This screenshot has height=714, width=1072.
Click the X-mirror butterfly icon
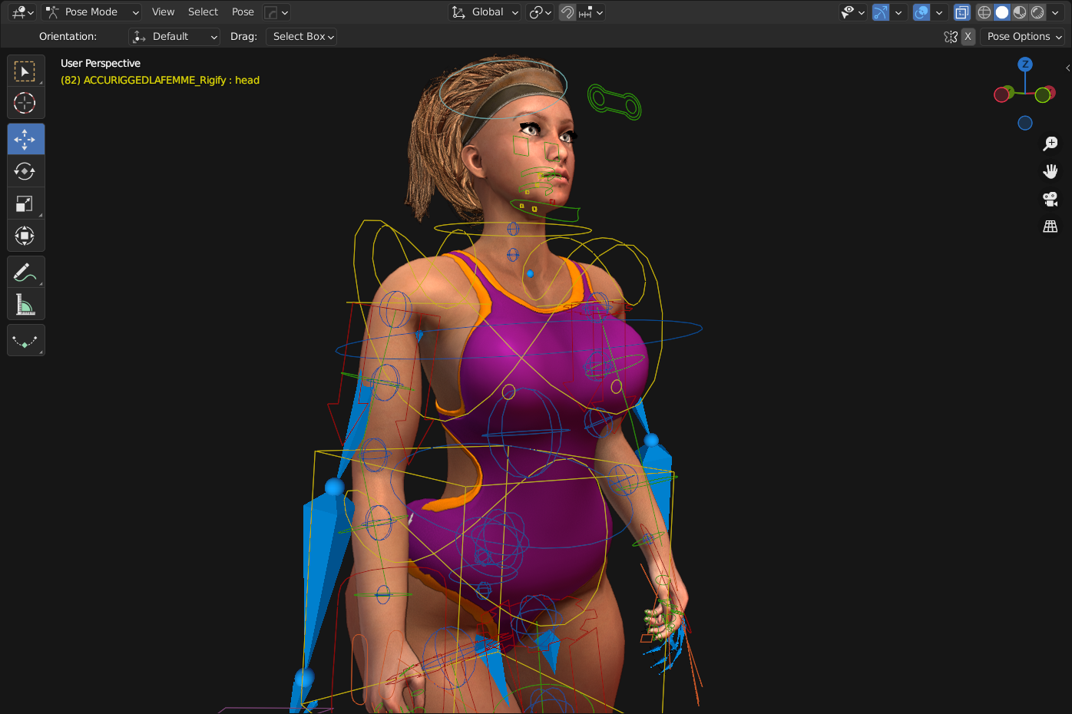[x=951, y=37]
